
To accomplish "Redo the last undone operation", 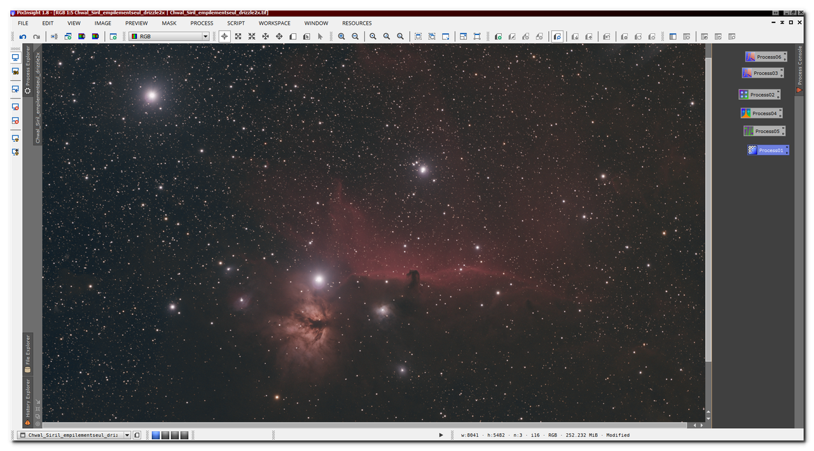I will [x=36, y=36].
